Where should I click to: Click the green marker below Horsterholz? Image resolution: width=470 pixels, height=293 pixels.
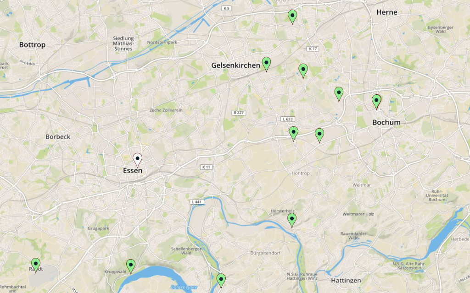point(292,220)
